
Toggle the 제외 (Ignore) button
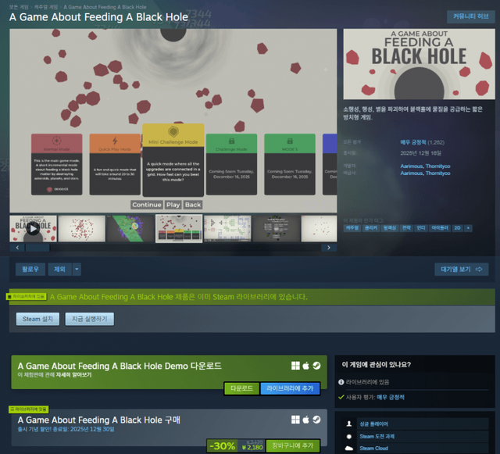(59, 270)
